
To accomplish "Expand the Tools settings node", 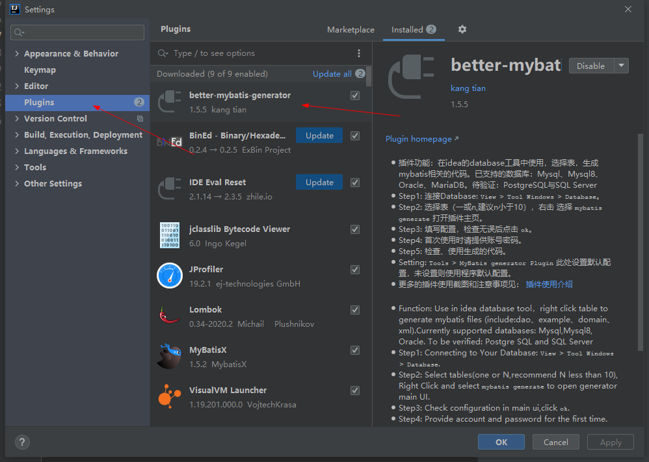I will (17, 167).
